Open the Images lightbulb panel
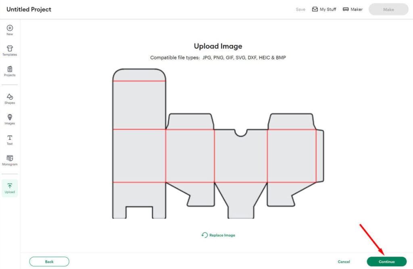 tap(10, 118)
